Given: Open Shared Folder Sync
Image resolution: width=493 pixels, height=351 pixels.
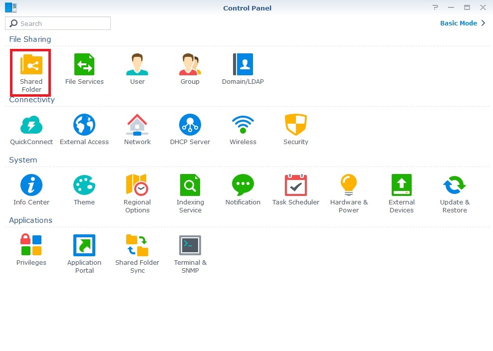Looking at the screenshot, I should 137,246.
